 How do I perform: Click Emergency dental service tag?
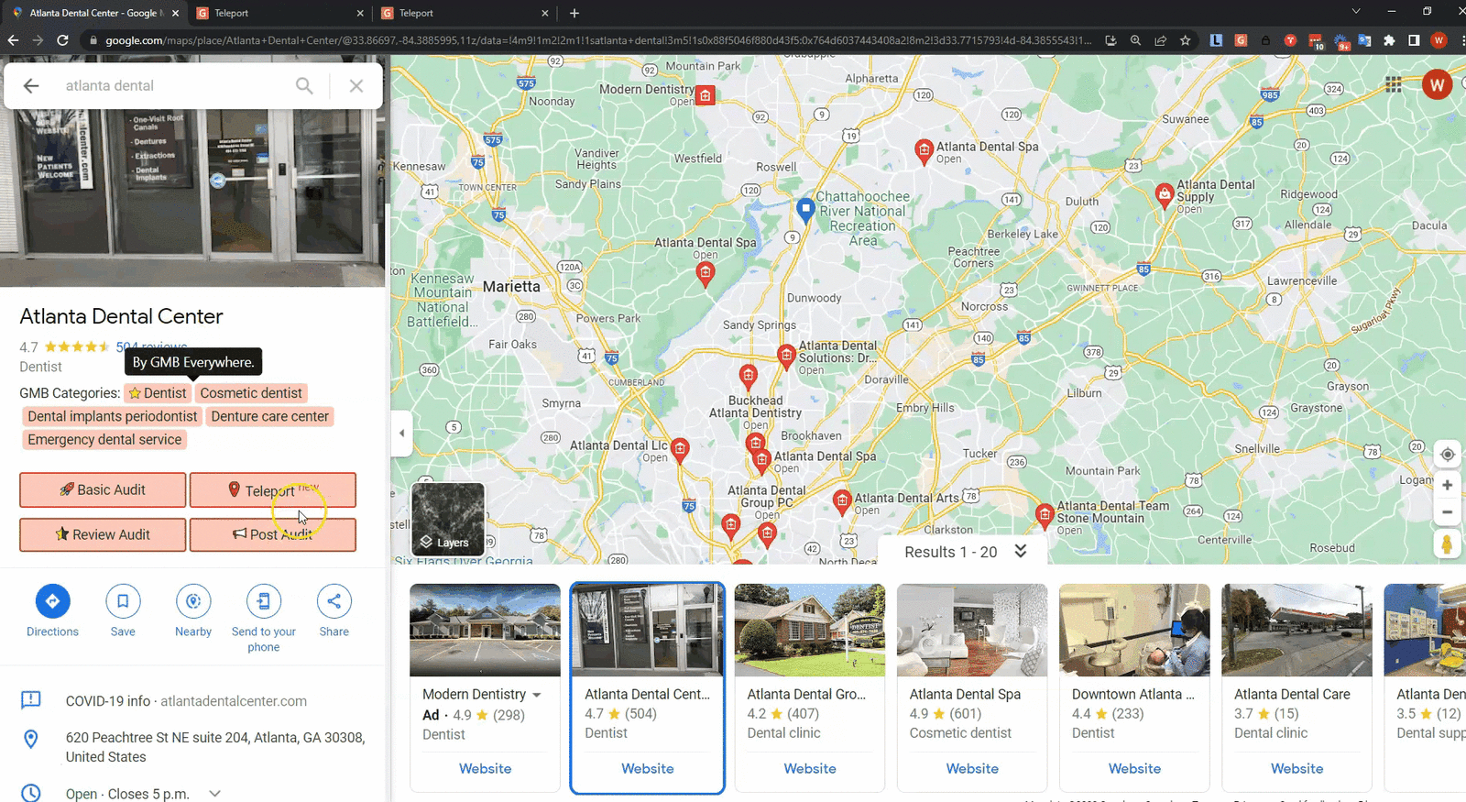pyautogui.click(x=104, y=439)
